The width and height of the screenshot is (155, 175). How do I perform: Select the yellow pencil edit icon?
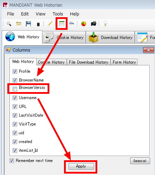tap(50, 24)
